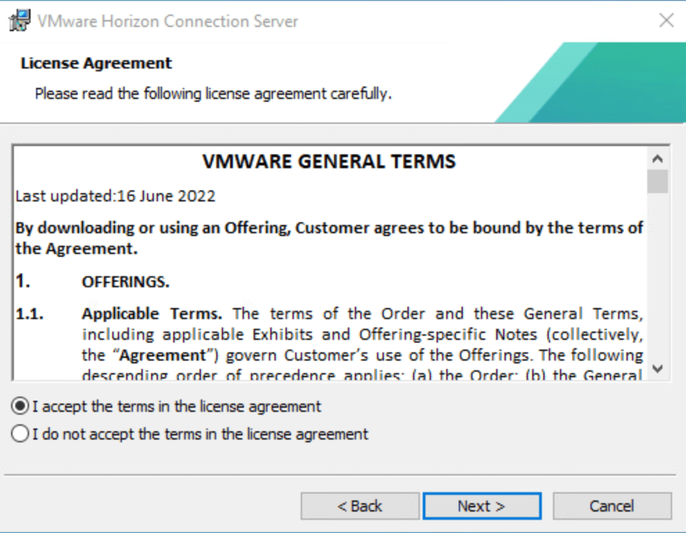Click the license scrollbar down arrow
Viewport: 686px width, 533px height.
pos(658,369)
